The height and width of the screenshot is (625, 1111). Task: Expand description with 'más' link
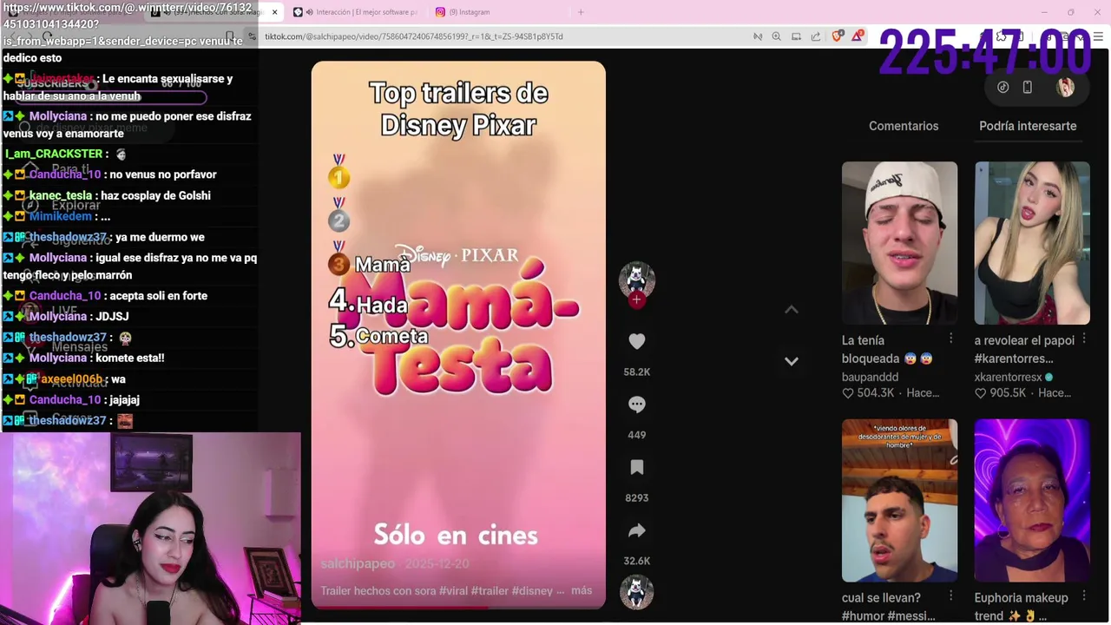[x=582, y=590]
